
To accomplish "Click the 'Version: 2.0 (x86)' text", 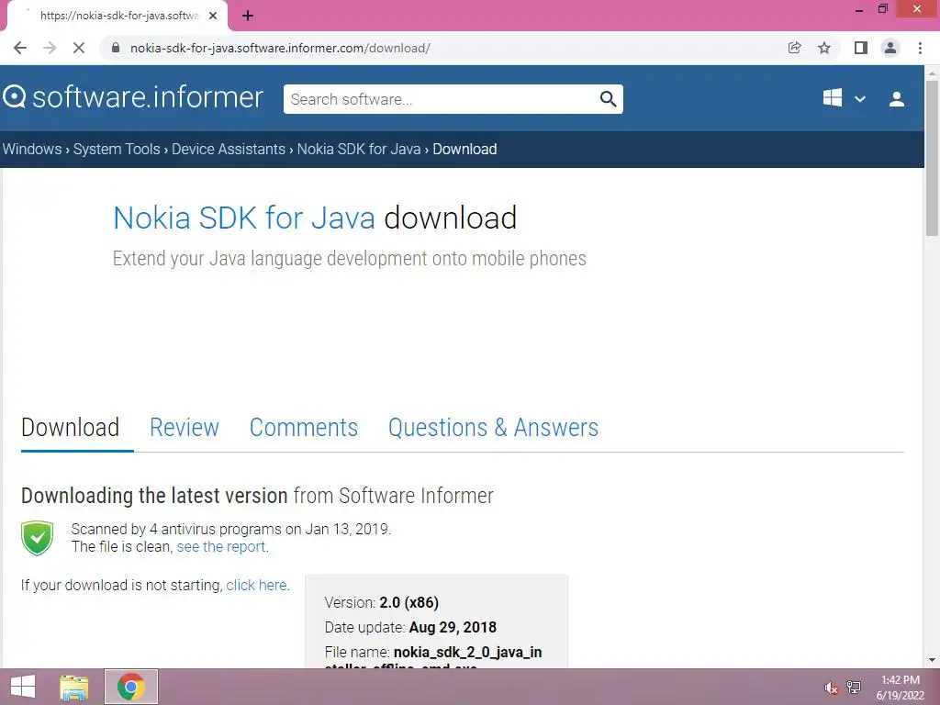I will pyautogui.click(x=381, y=602).
